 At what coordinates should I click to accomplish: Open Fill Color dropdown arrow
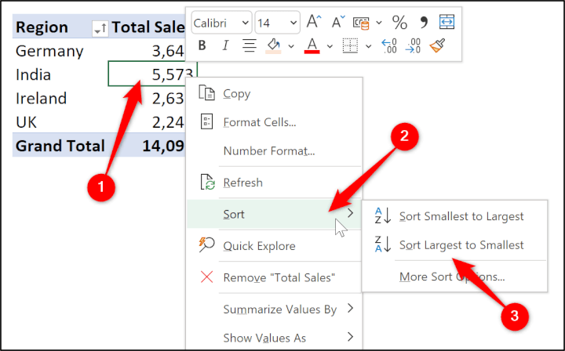pyautogui.click(x=291, y=46)
